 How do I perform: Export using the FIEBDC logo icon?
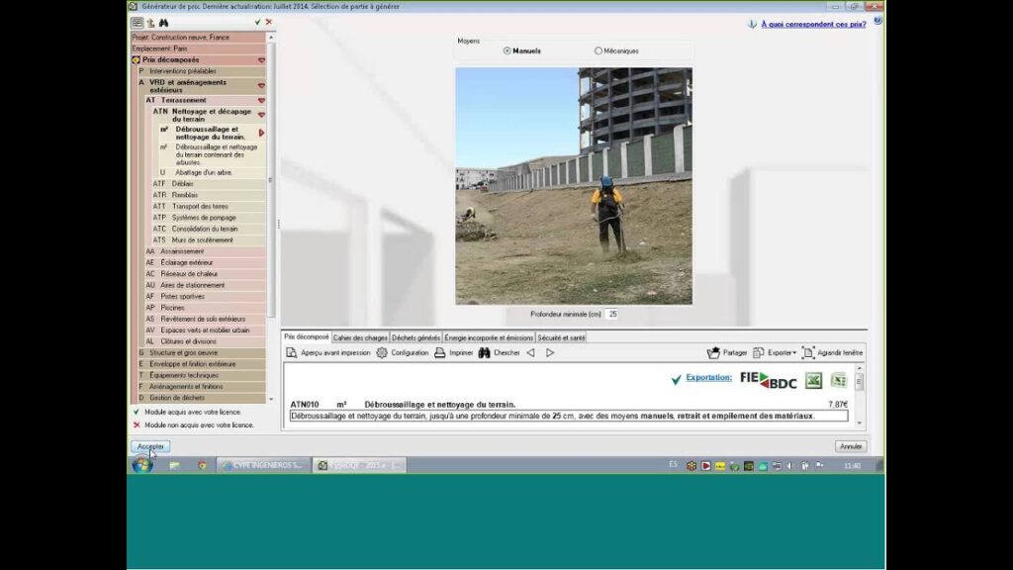(768, 380)
